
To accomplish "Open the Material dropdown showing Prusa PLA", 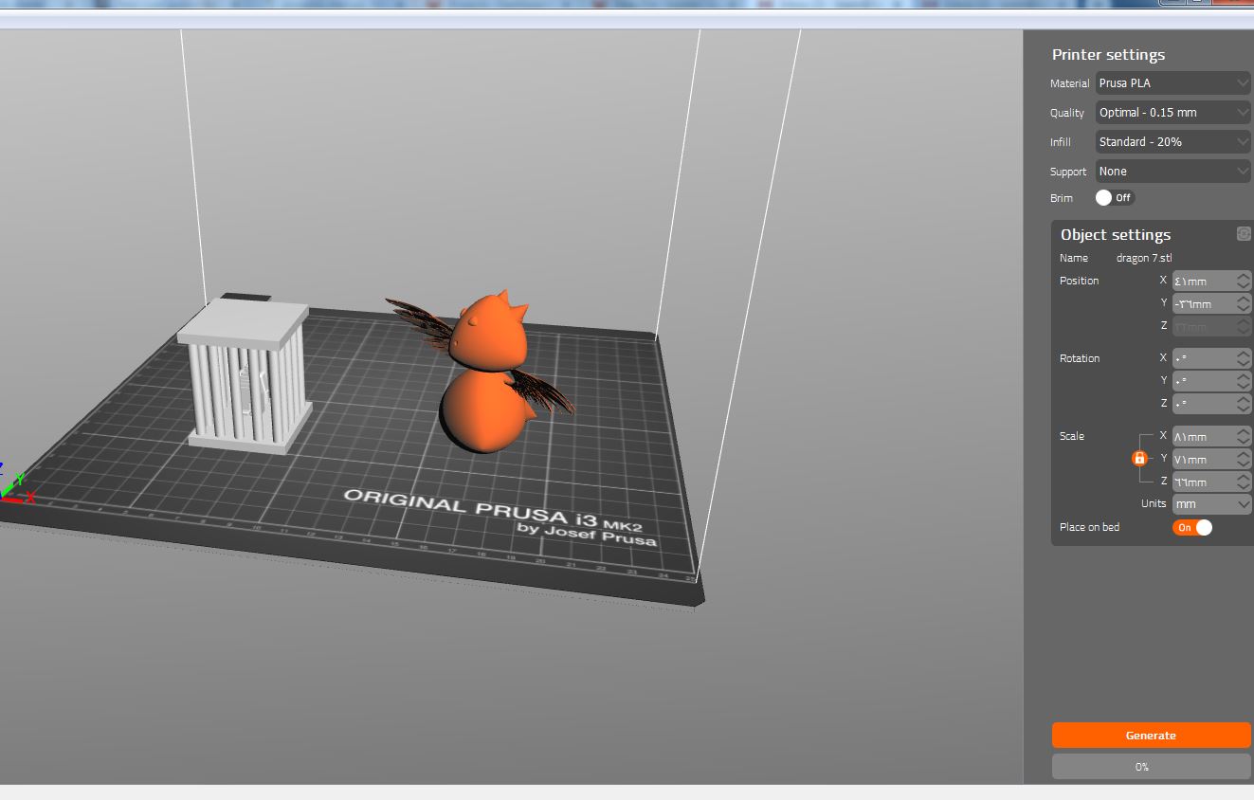I will point(1173,83).
